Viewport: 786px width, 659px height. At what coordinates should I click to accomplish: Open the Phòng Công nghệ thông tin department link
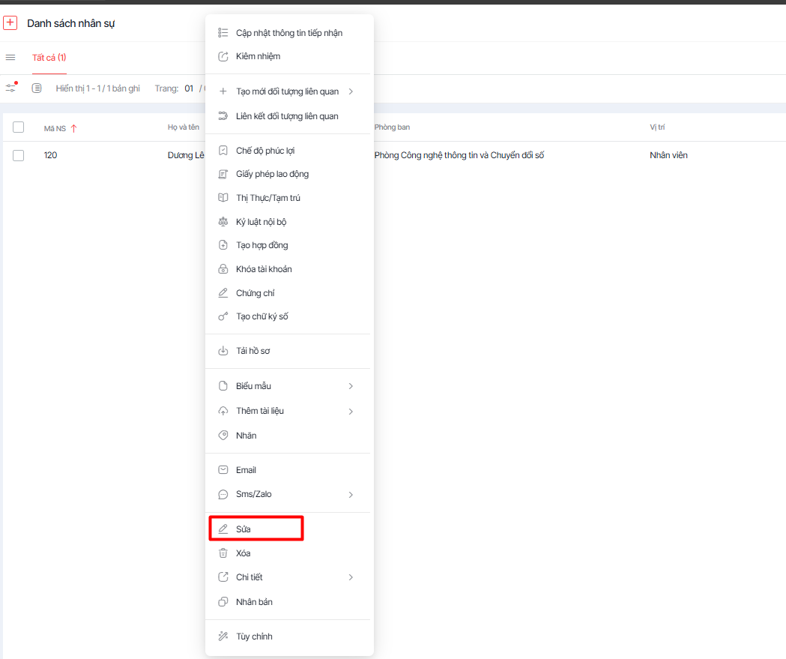point(460,155)
